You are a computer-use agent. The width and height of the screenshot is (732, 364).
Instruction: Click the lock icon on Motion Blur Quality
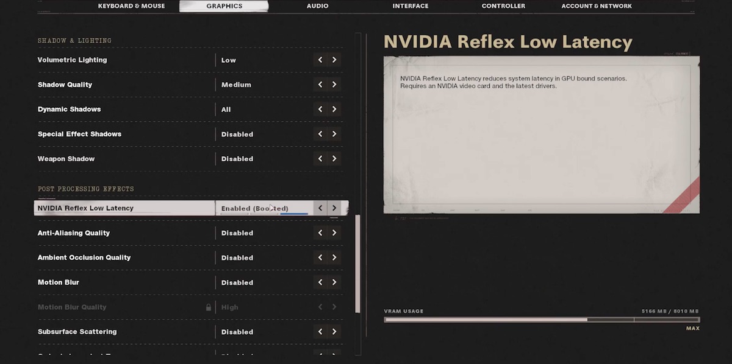tap(209, 307)
